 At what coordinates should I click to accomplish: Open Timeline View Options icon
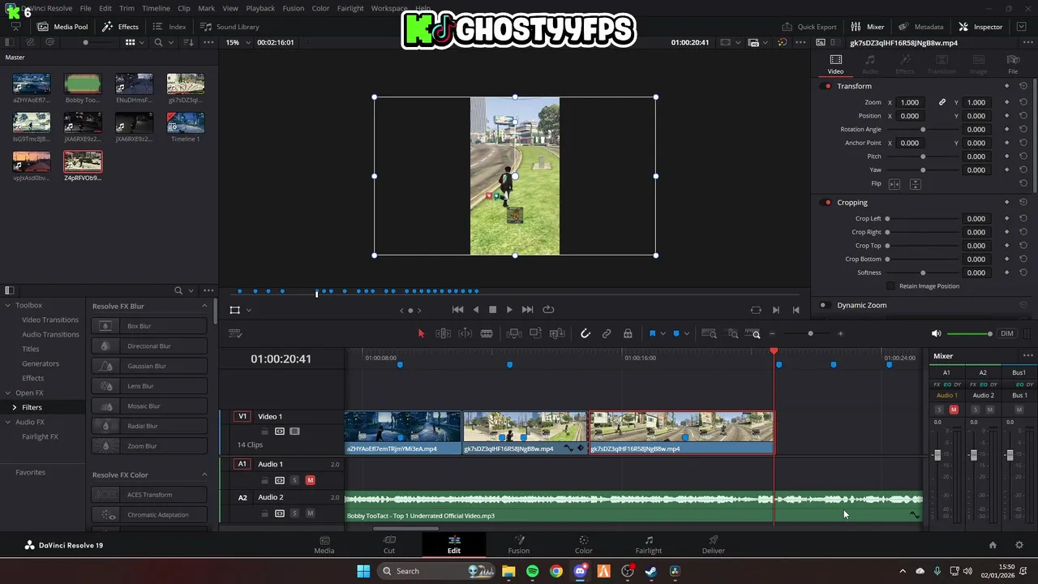(236, 333)
